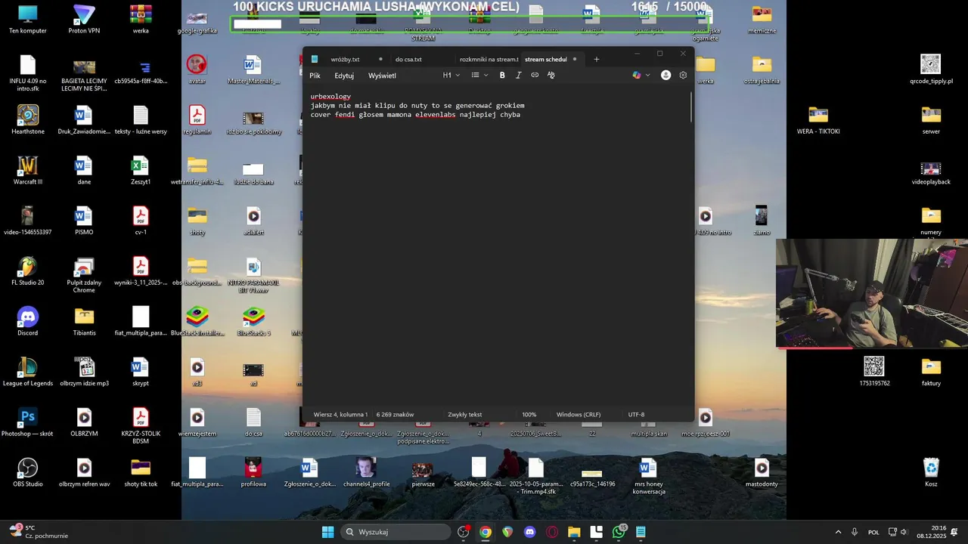968x544 pixels.
Task: Show hidden system tray icons
Action: (838, 532)
